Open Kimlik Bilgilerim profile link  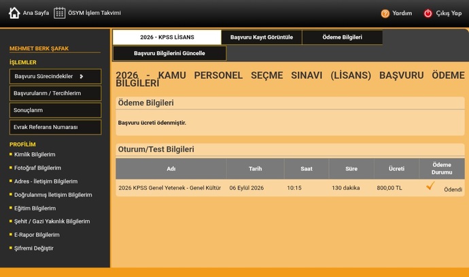tap(35, 155)
